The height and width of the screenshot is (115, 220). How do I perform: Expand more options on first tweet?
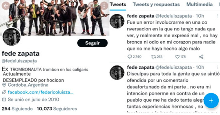coord(218,16)
